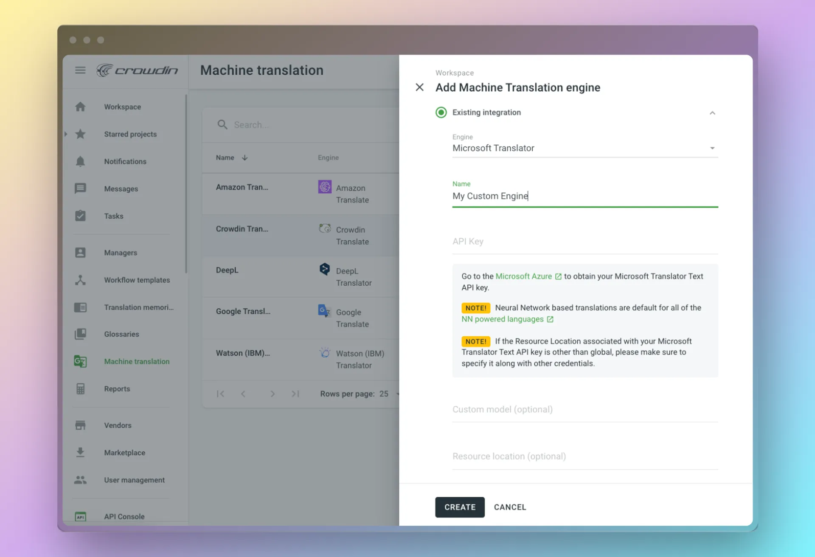
Task: Click the Managers sidebar icon
Action: click(81, 252)
